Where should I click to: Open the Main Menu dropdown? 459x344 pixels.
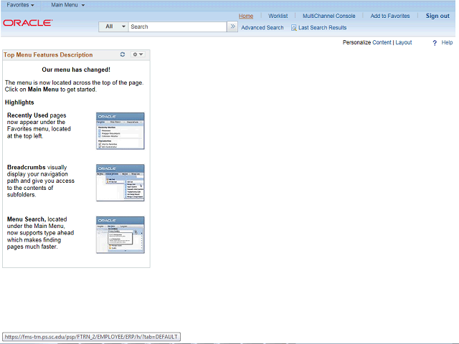click(68, 5)
